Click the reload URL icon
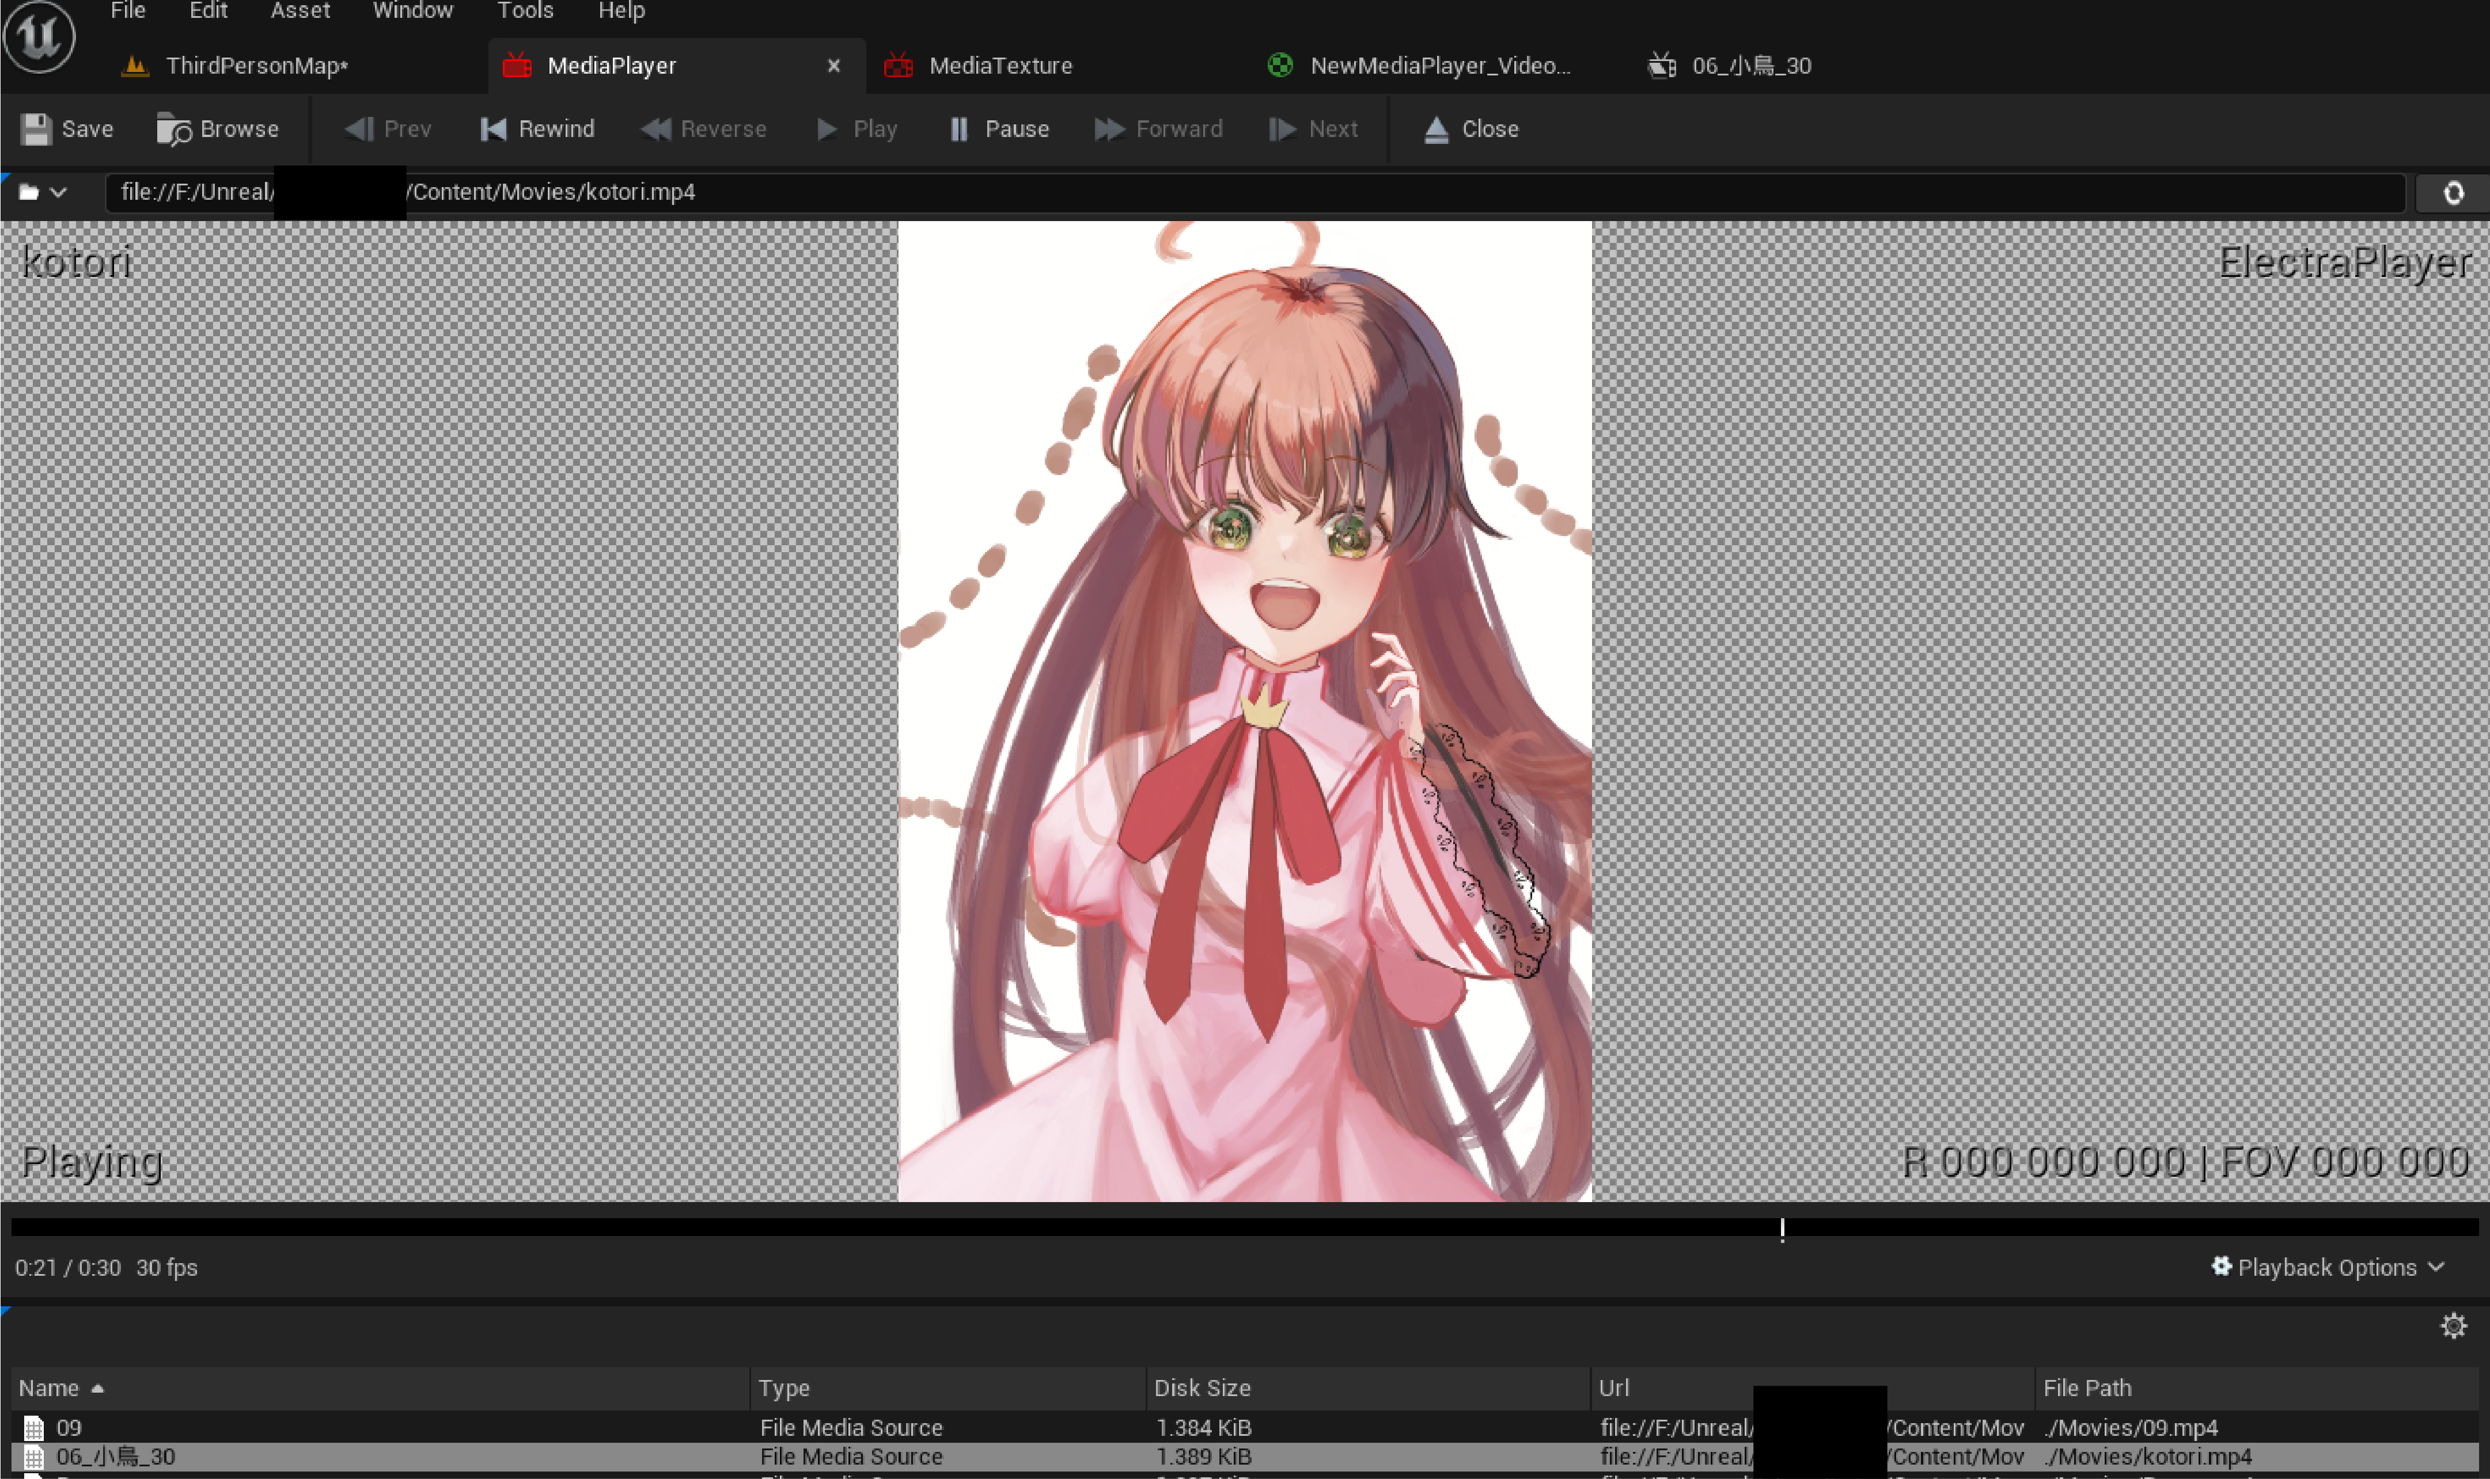The height and width of the screenshot is (1479, 2490). (x=2453, y=192)
